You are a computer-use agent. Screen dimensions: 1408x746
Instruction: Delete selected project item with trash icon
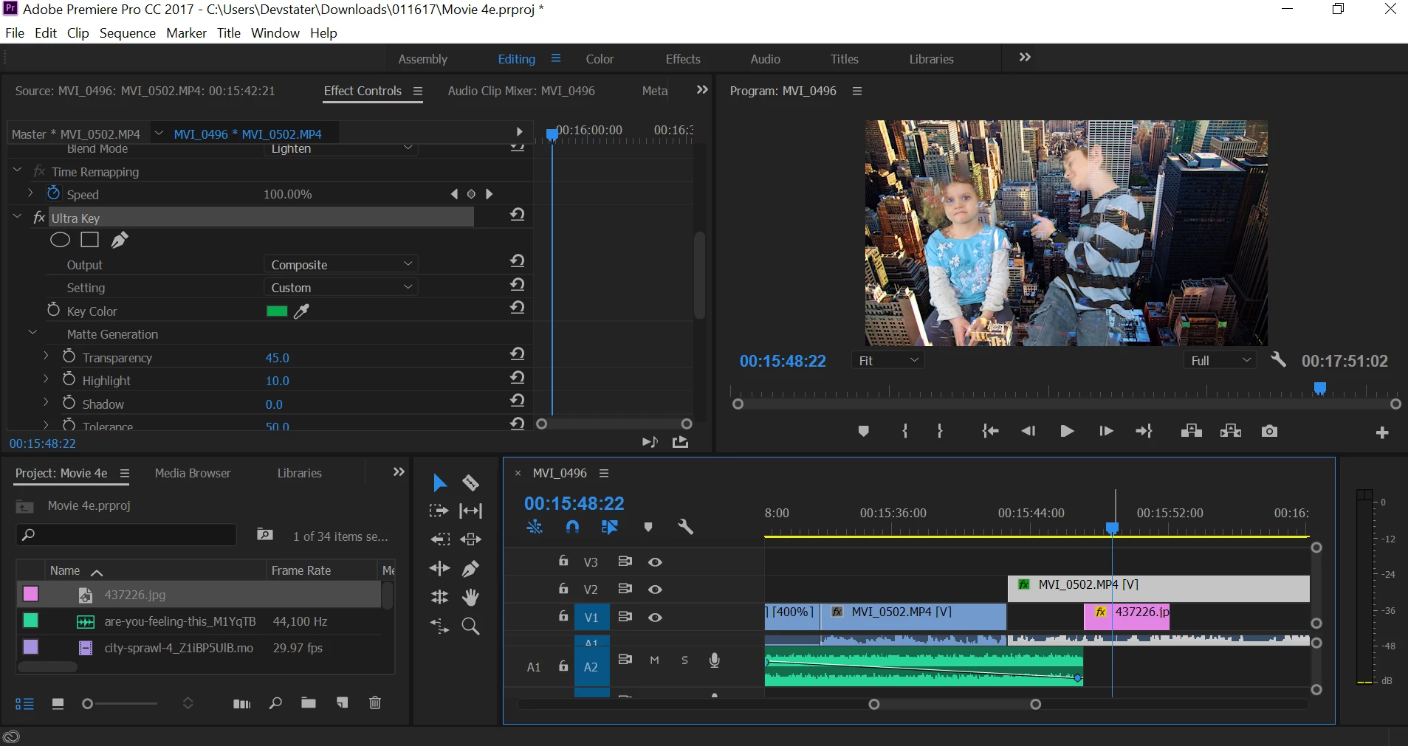[x=375, y=703]
